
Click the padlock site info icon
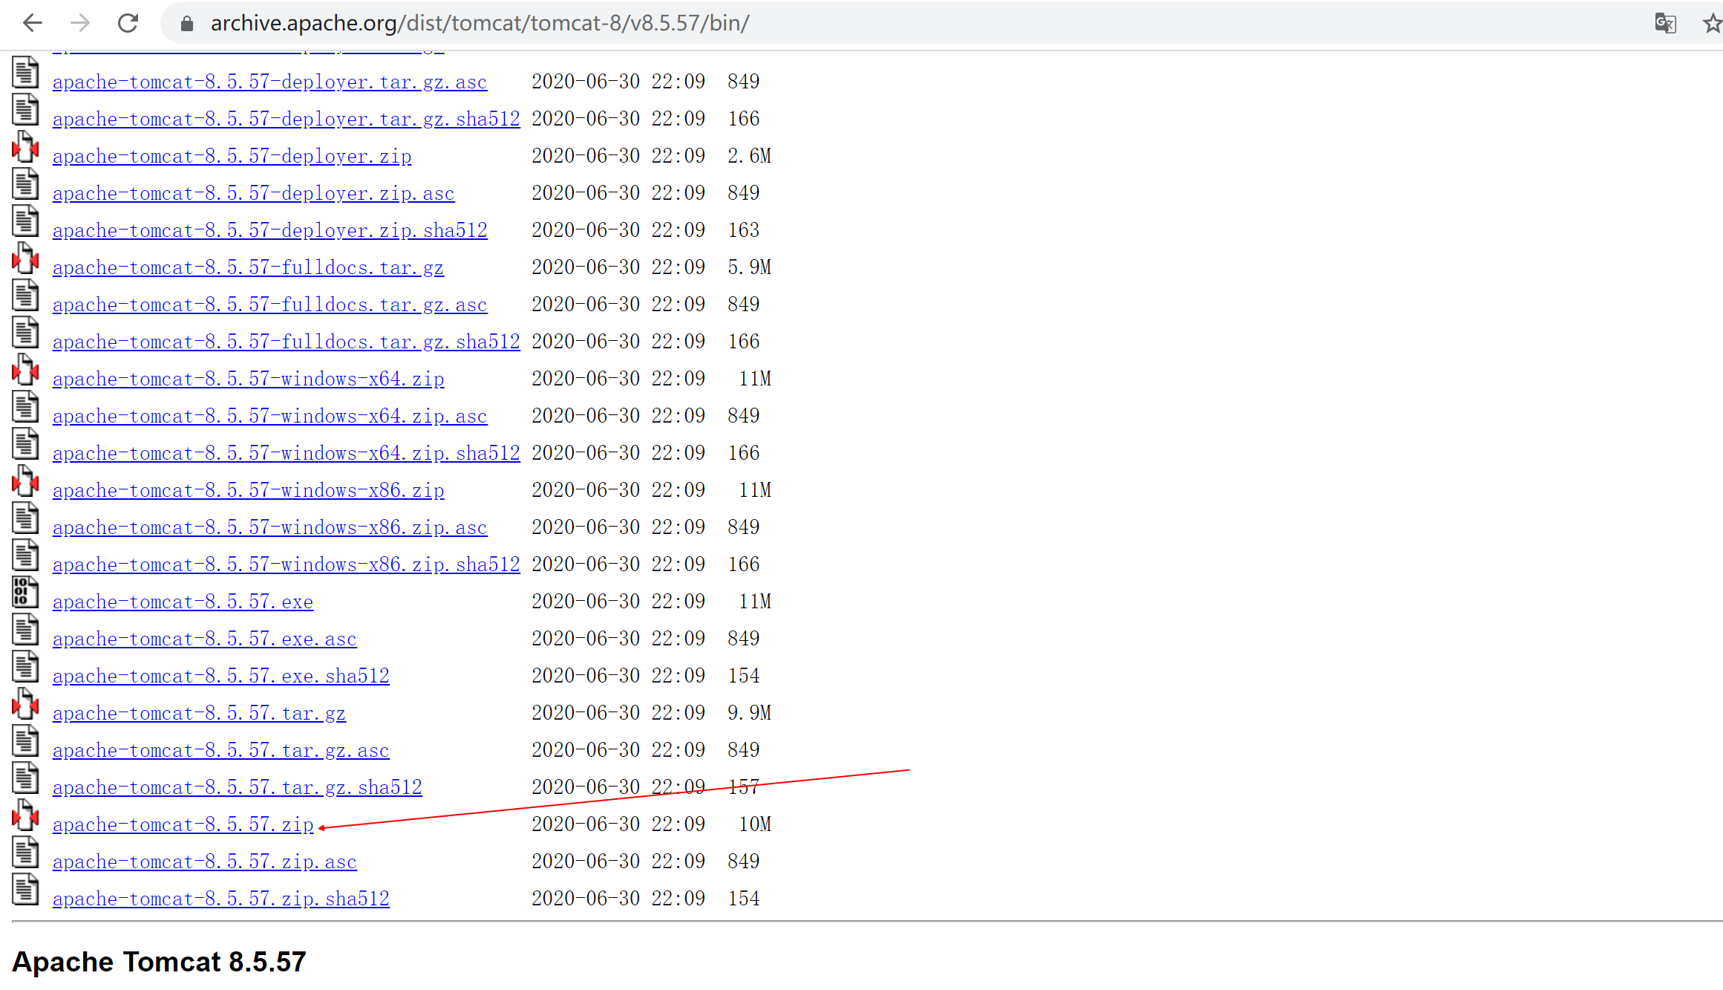[187, 24]
